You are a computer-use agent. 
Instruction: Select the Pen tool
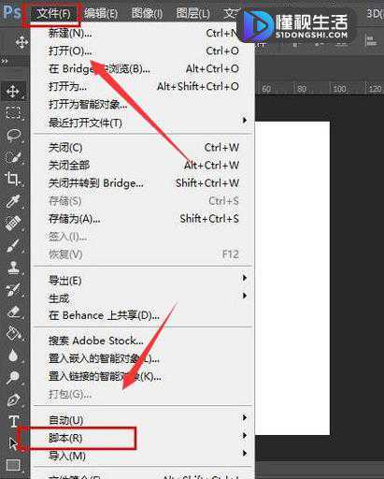click(13, 399)
